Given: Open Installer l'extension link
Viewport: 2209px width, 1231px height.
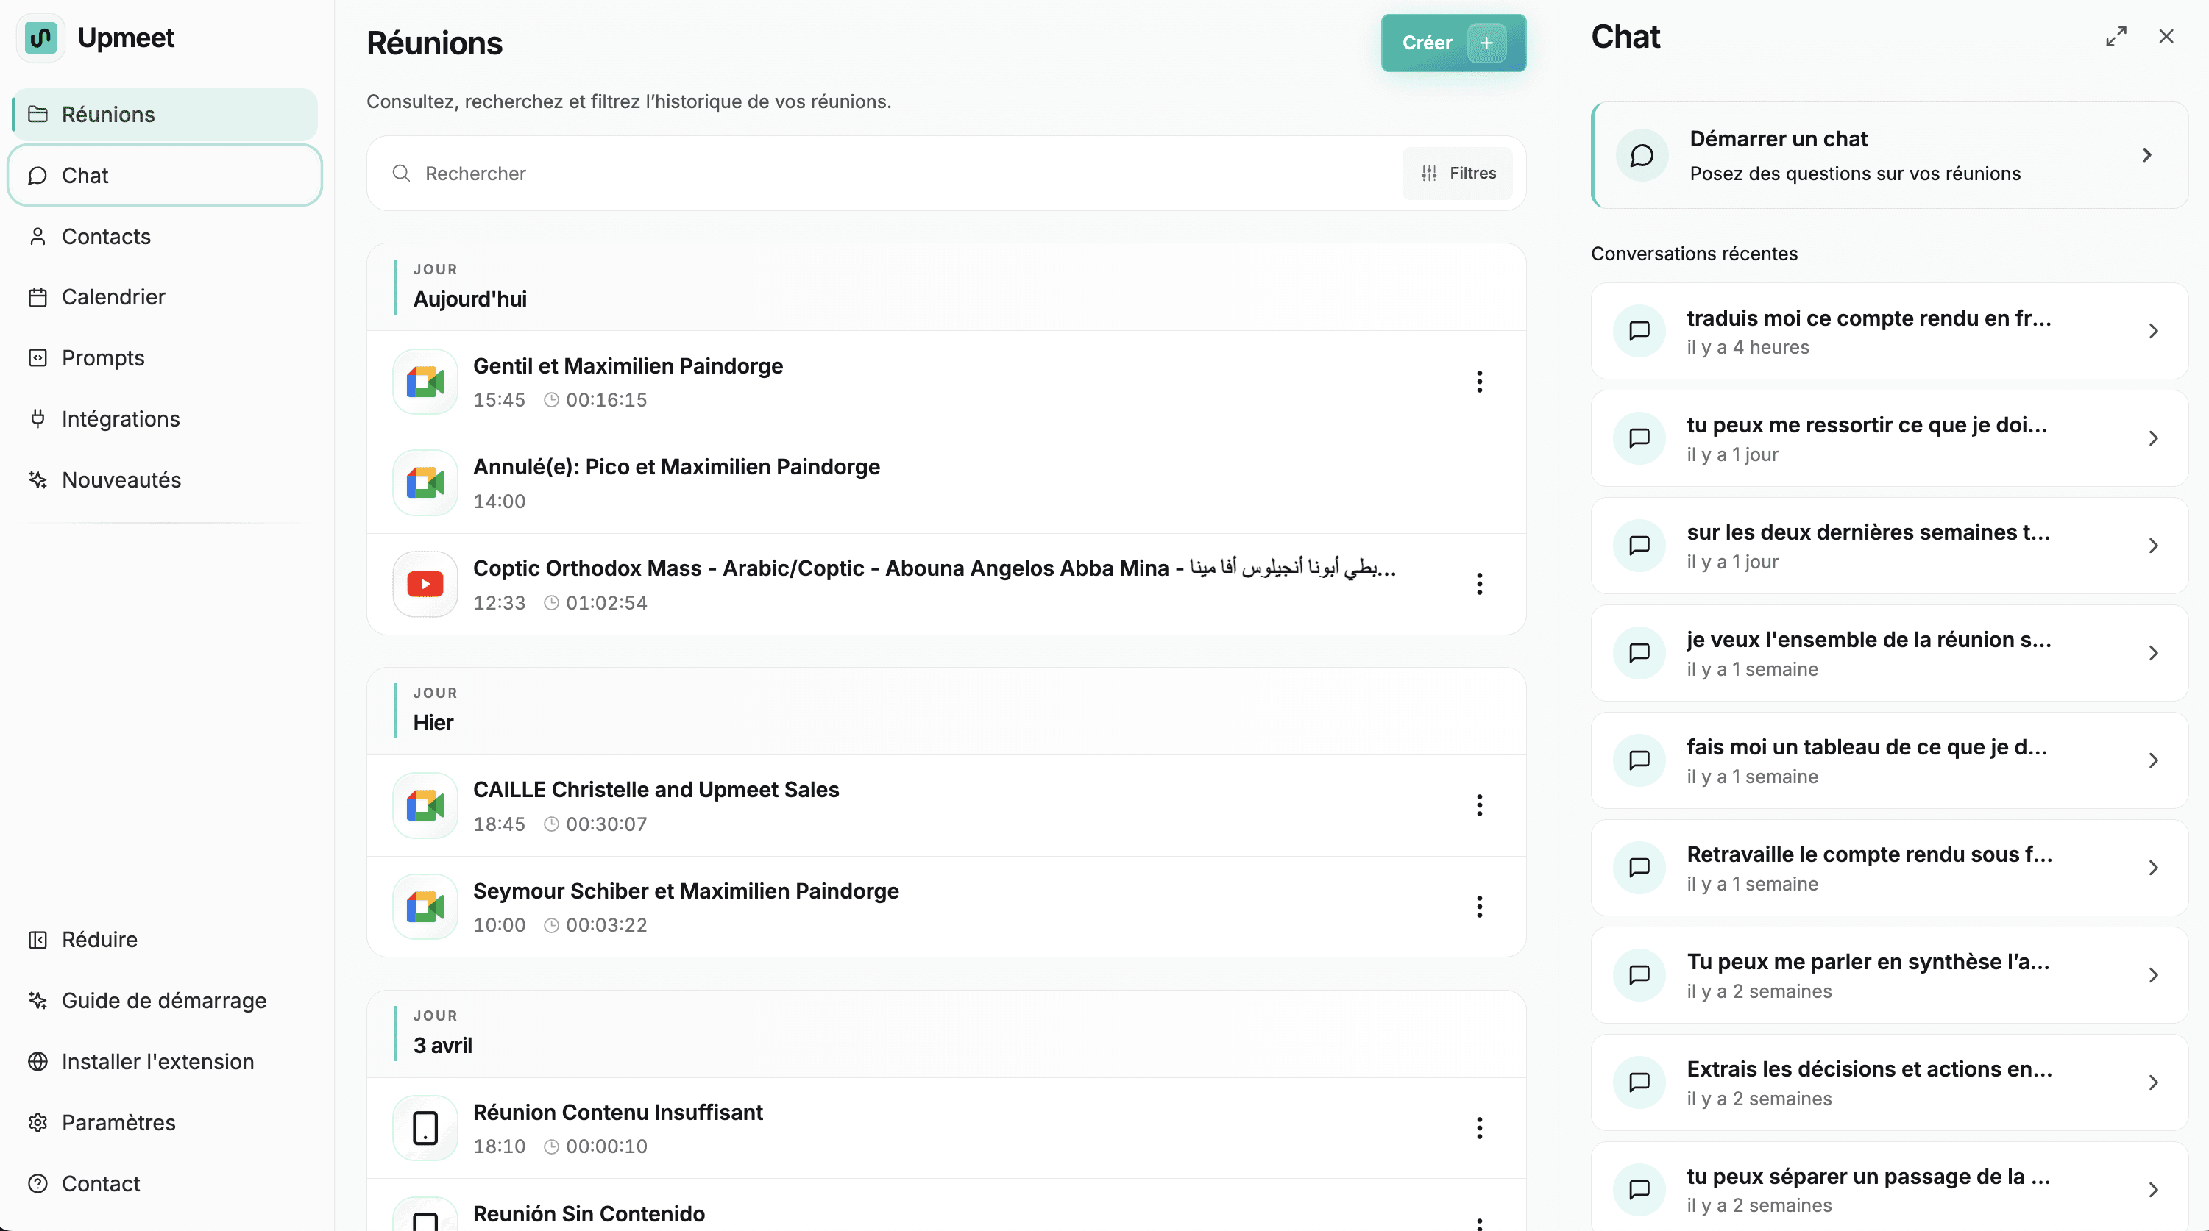Looking at the screenshot, I should point(157,1061).
